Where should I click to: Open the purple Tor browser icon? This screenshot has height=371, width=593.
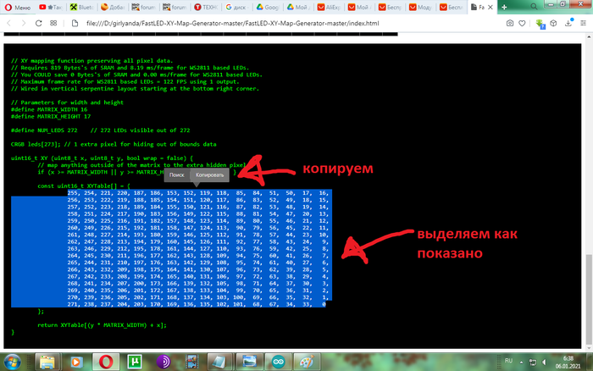163,362
